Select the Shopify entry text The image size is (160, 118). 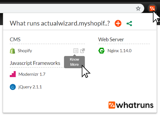(x=25, y=51)
